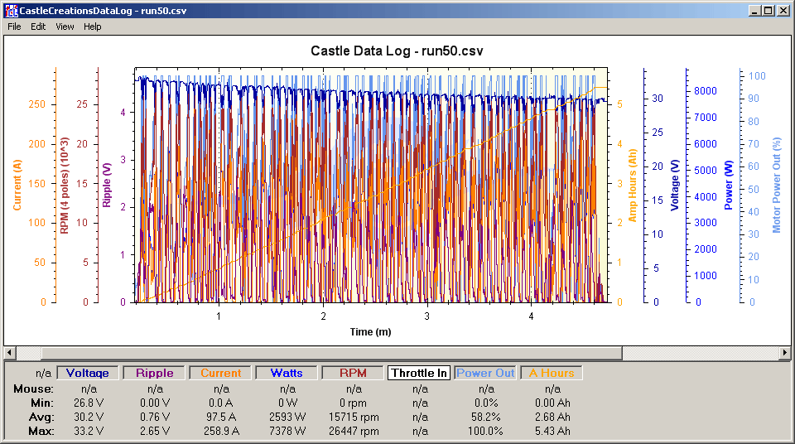
Task: Click the Avg power out value '58.2%'
Action: pos(486,417)
